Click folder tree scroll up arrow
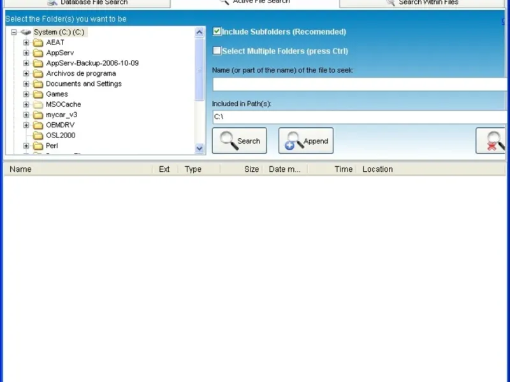This screenshot has height=382, width=510. (x=200, y=32)
